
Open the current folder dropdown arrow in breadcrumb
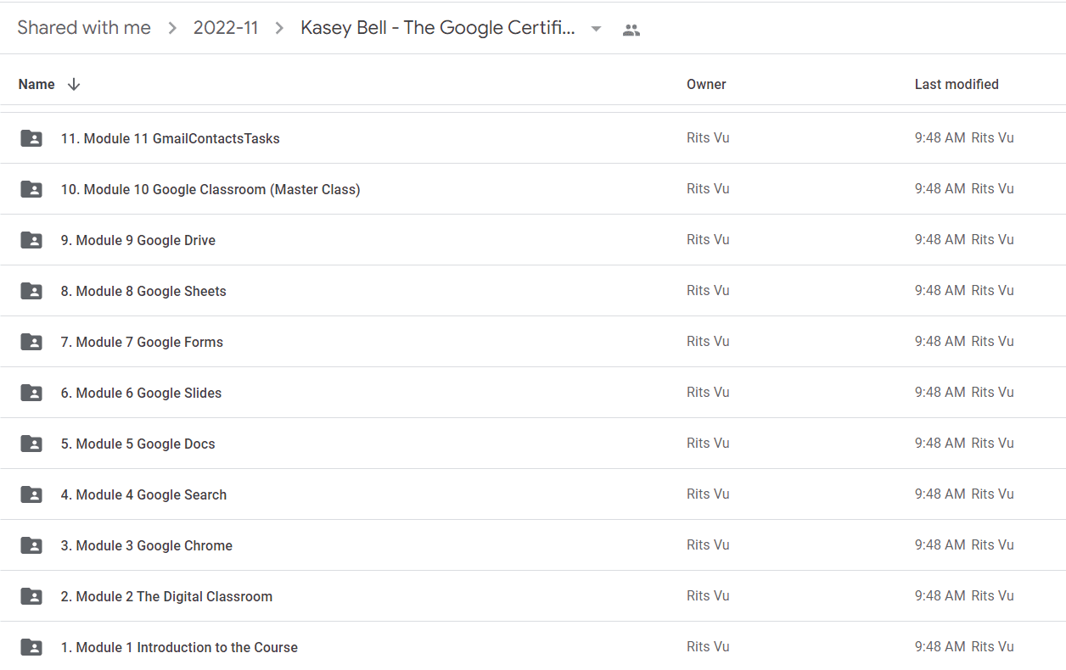coord(596,29)
